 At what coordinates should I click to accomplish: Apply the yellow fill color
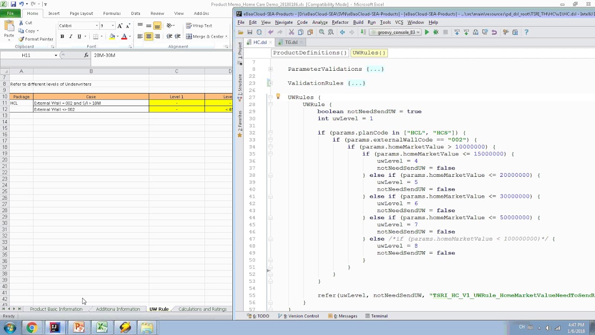pos(112,37)
